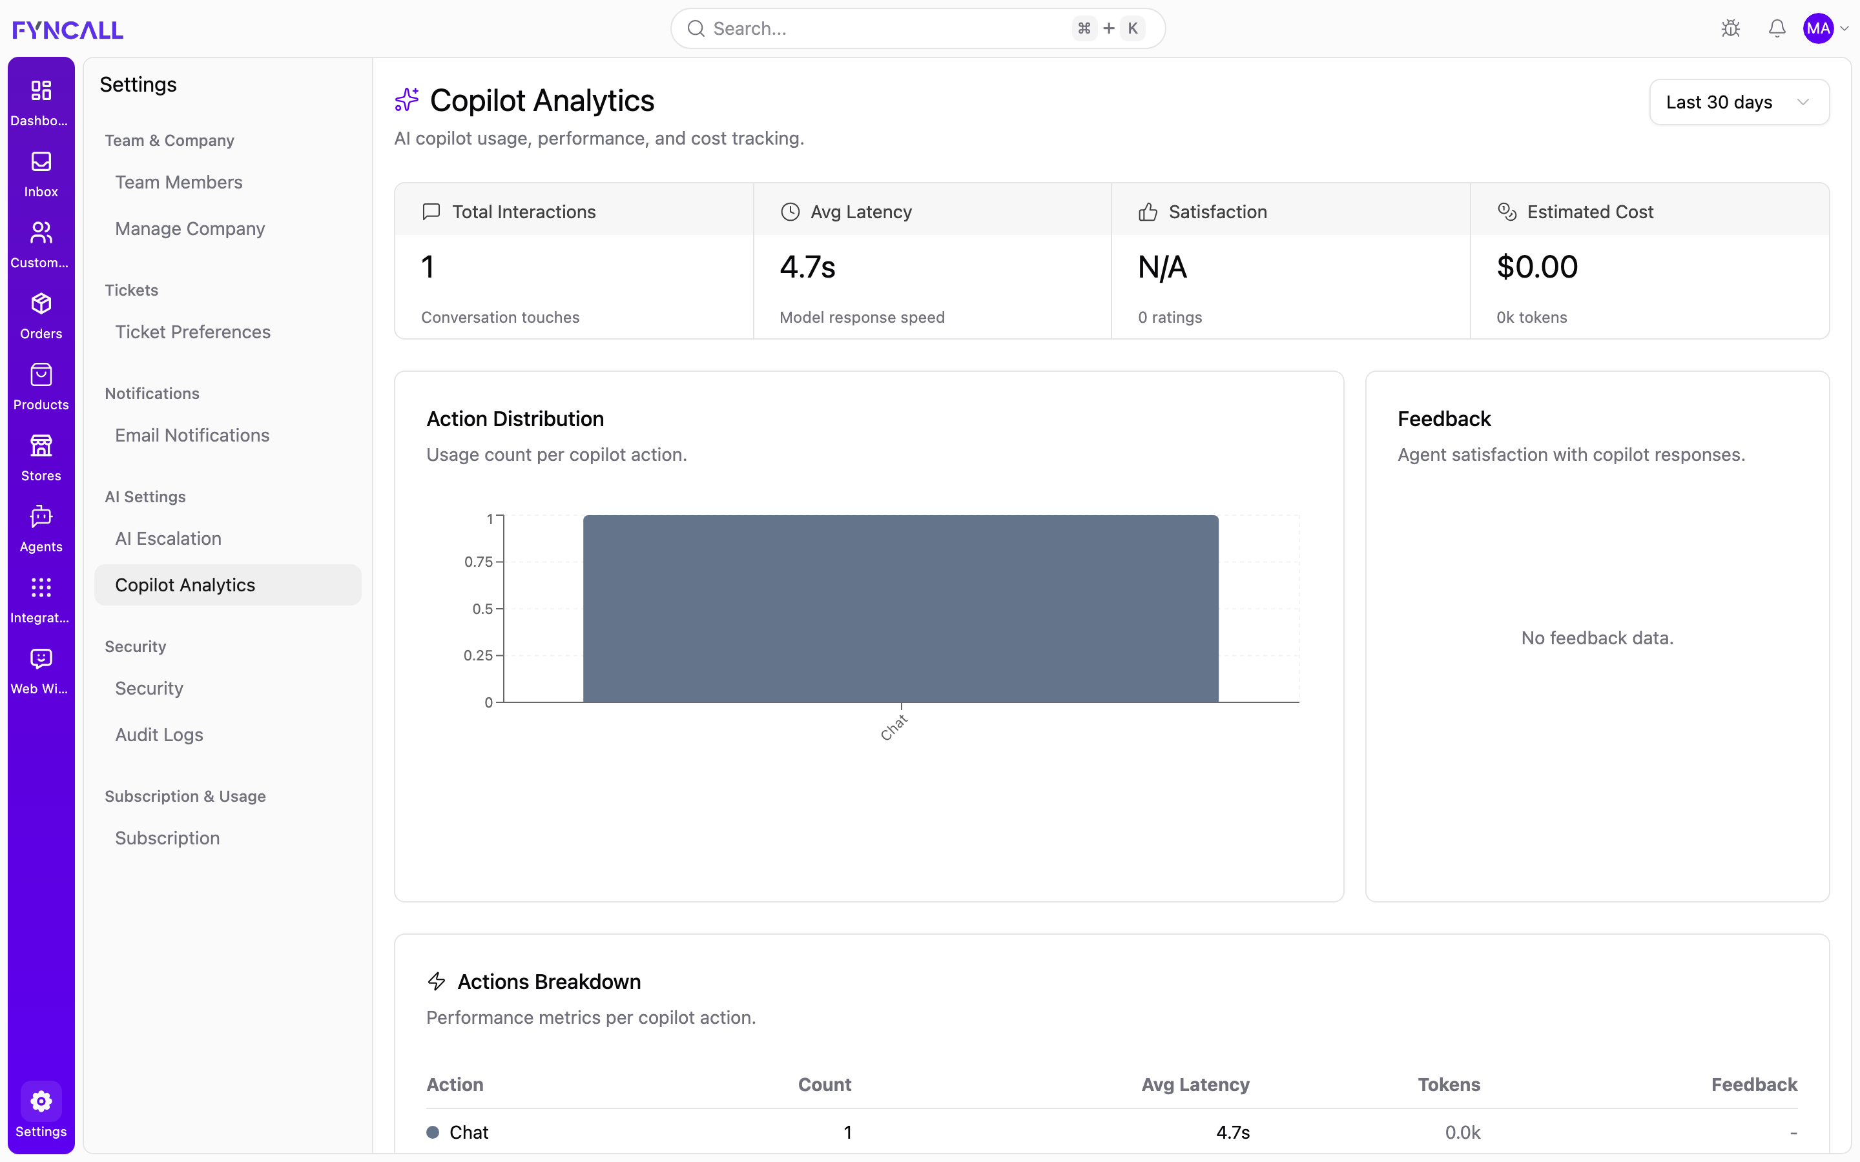Click the search magnifier icon
This screenshot has height=1162, width=1860.
696,28
